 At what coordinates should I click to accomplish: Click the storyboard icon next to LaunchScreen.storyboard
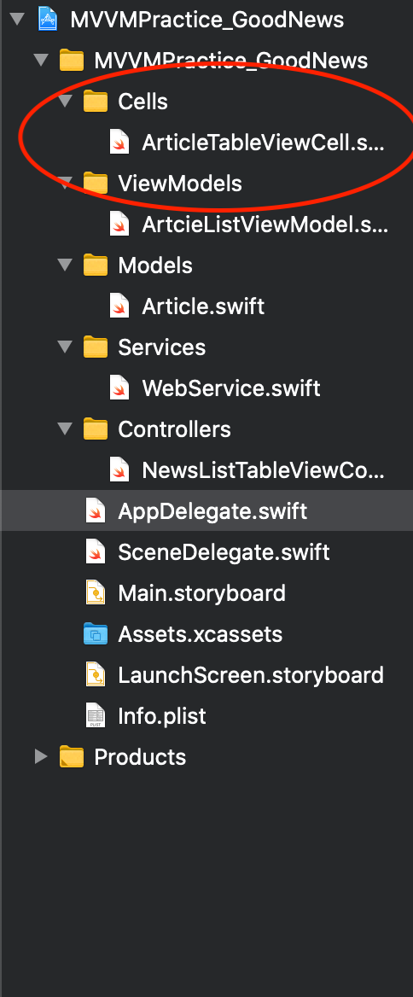(x=96, y=674)
